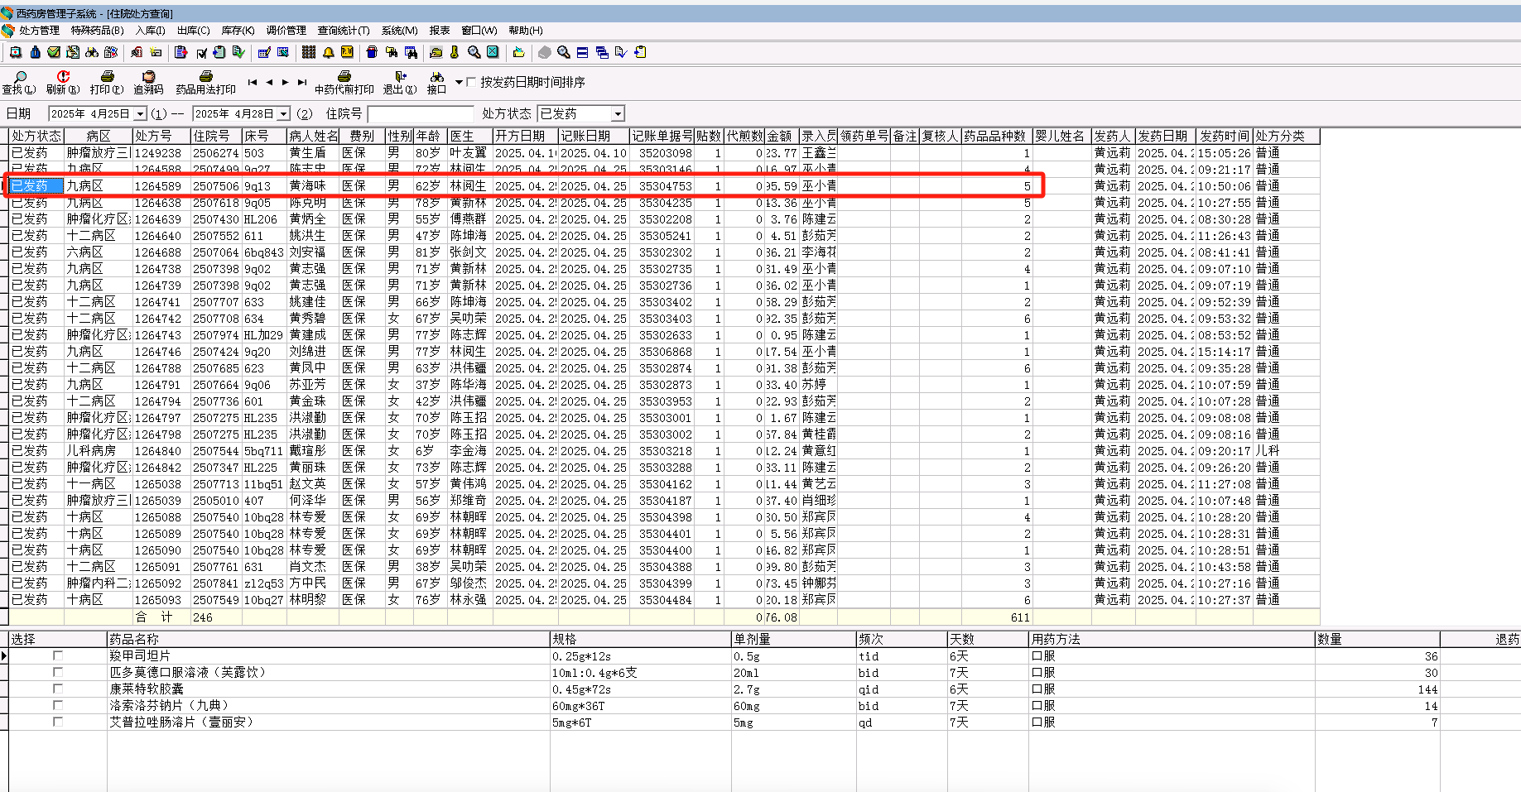Screen dimensions: 1521x792
Task: Jump to last record arrow
Action: [302, 82]
